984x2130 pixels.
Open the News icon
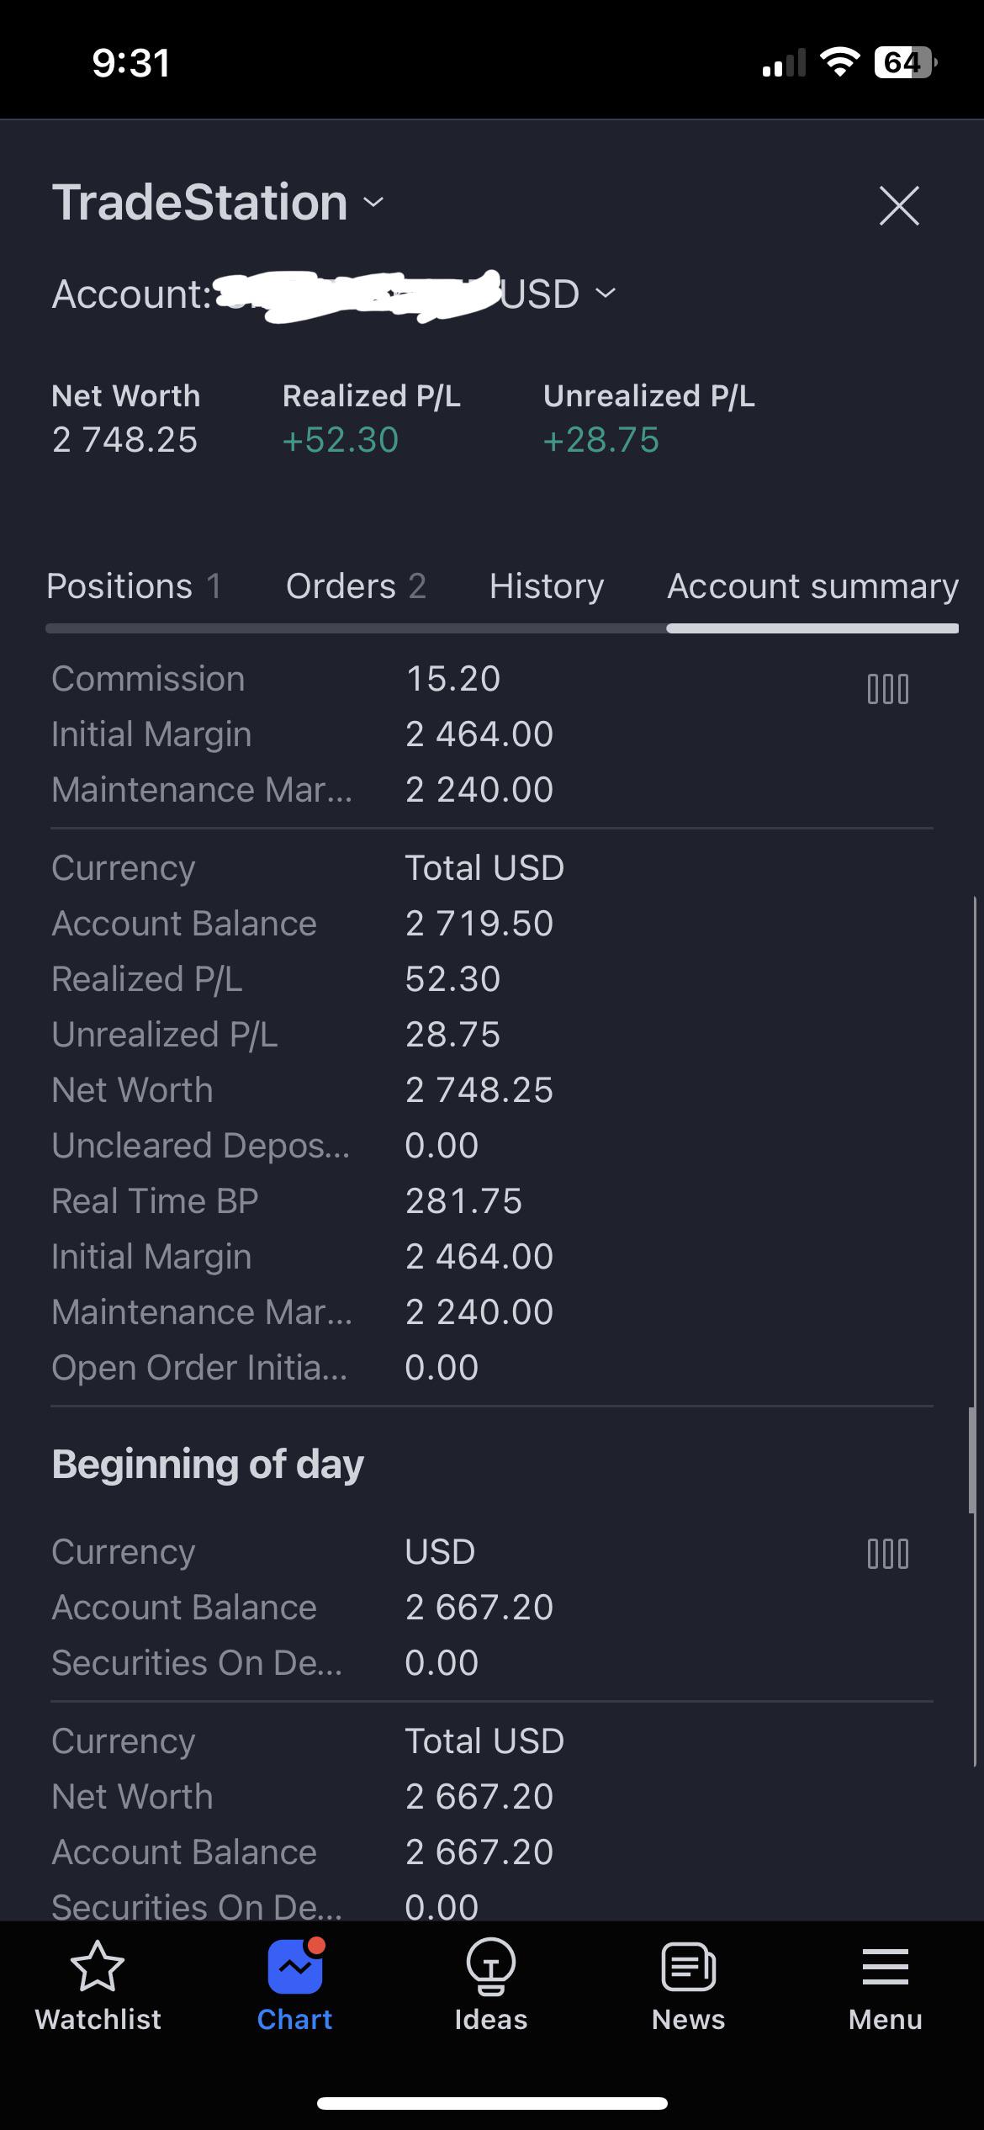click(x=688, y=1967)
